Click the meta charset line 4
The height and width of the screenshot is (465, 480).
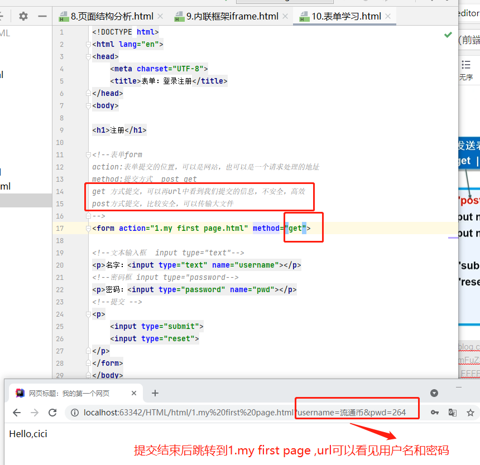tap(159, 69)
